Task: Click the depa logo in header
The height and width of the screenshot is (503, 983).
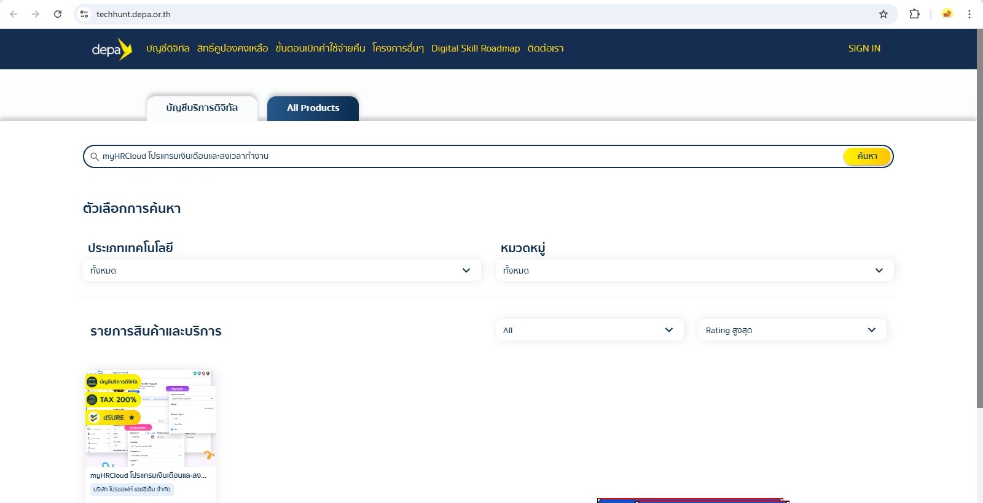Action: [112, 49]
